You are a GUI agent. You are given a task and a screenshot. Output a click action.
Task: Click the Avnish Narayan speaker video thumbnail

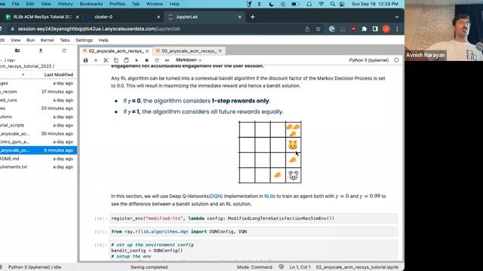click(444, 30)
